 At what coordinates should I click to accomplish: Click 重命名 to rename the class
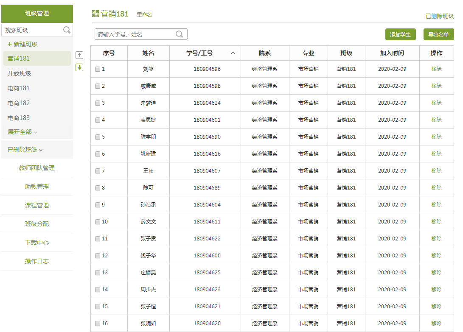tap(144, 15)
